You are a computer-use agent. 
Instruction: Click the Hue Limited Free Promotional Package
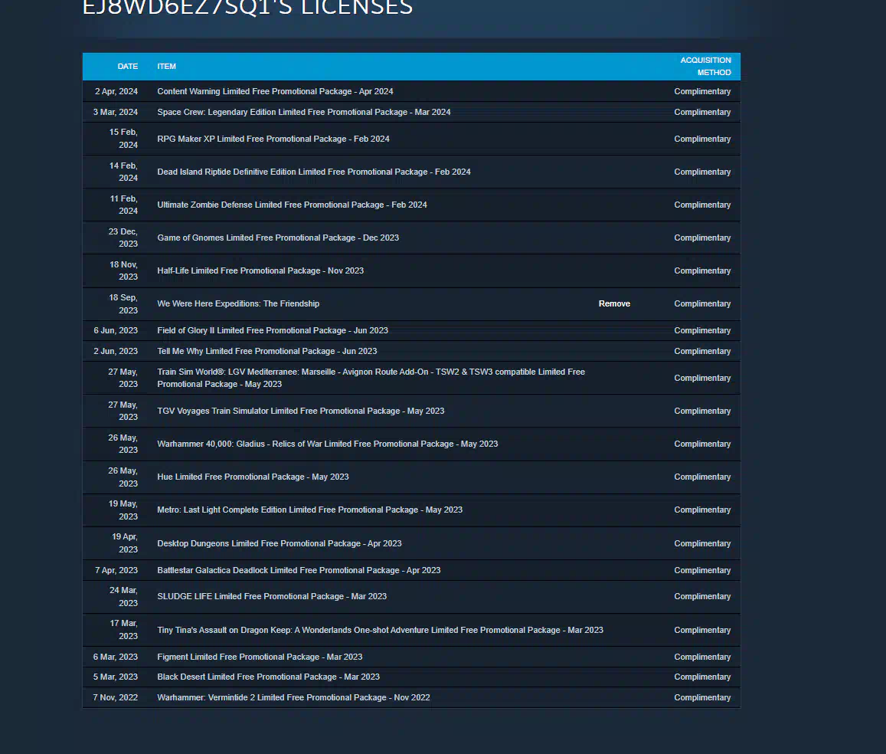pos(253,477)
